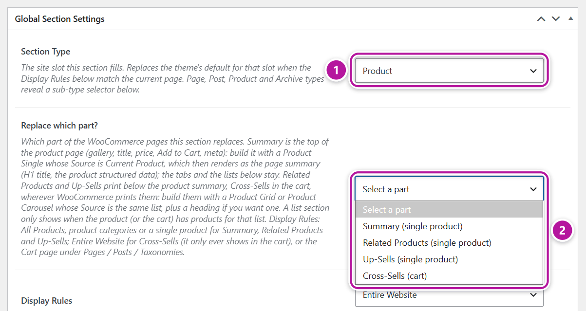Close the 'Select a part' dropdown
Screen dimensions: 586x311
coord(449,189)
